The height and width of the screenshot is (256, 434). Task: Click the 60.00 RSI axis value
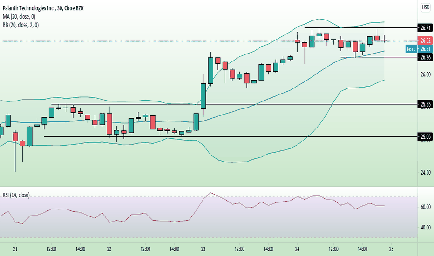(426, 207)
